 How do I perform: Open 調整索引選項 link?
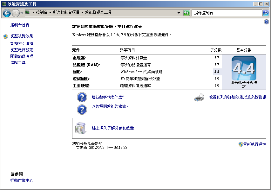point(22,44)
